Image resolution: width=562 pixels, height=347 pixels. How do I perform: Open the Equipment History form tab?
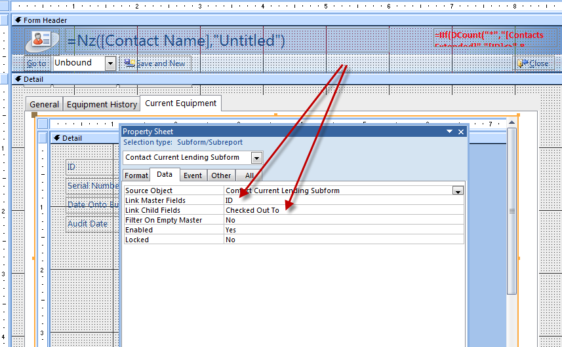(102, 104)
